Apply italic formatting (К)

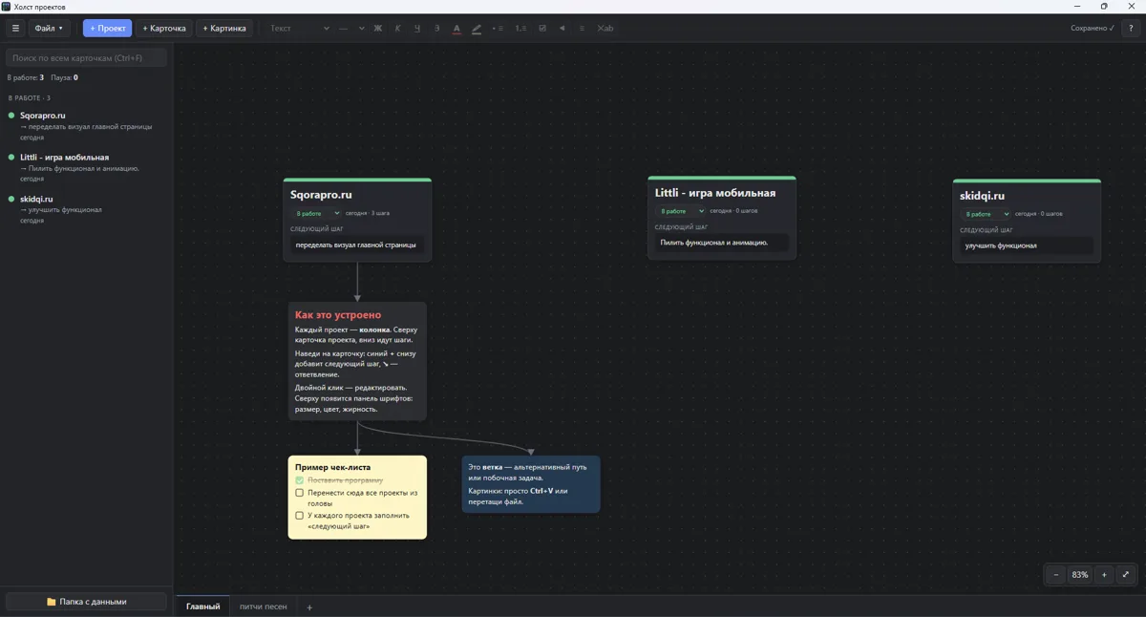tap(398, 28)
